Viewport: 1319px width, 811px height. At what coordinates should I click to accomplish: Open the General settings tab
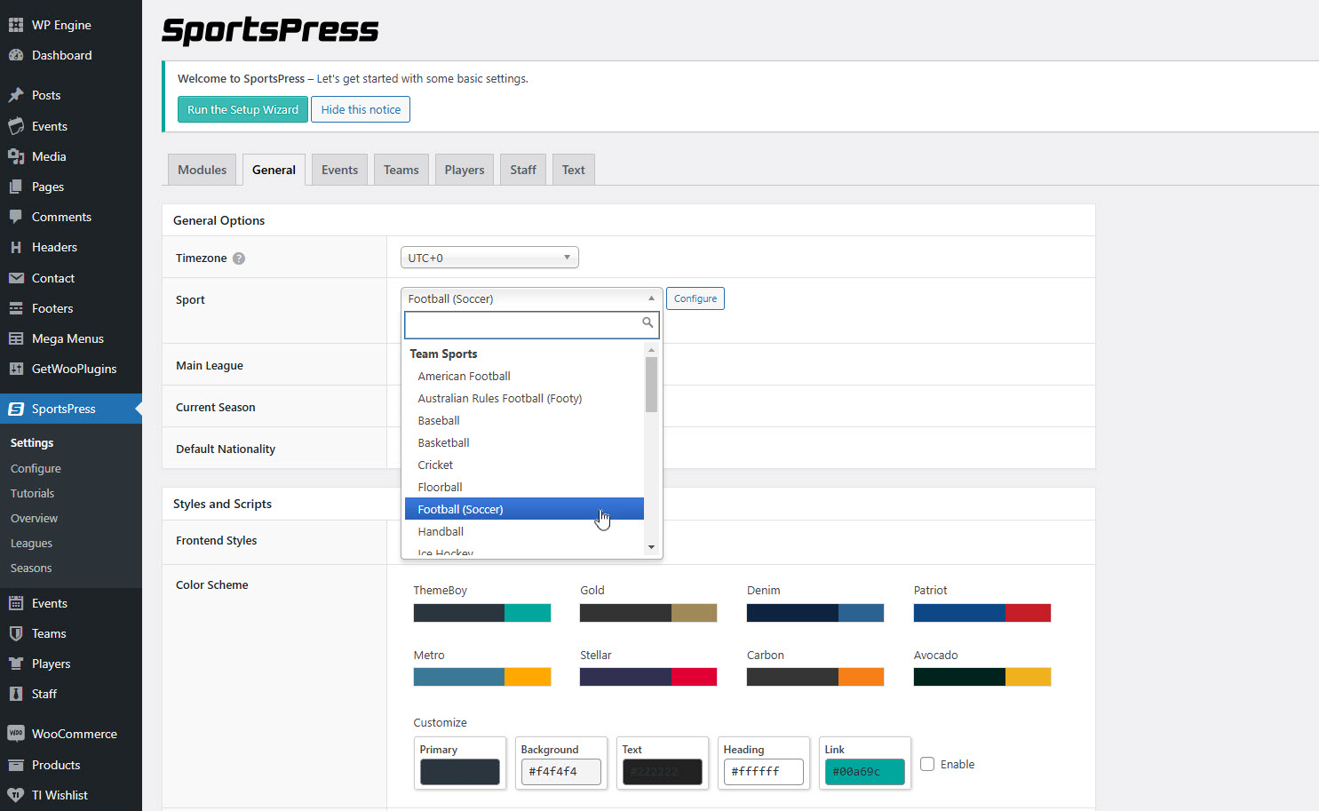tap(274, 170)
